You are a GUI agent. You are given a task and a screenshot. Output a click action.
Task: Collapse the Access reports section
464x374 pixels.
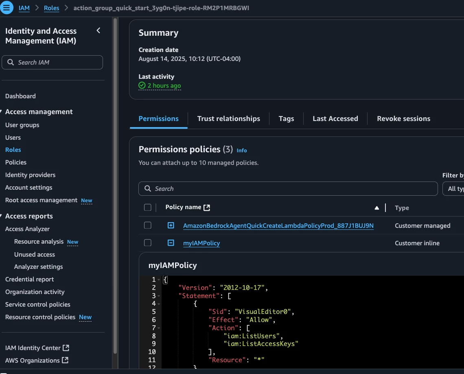[x=1, y=216]
